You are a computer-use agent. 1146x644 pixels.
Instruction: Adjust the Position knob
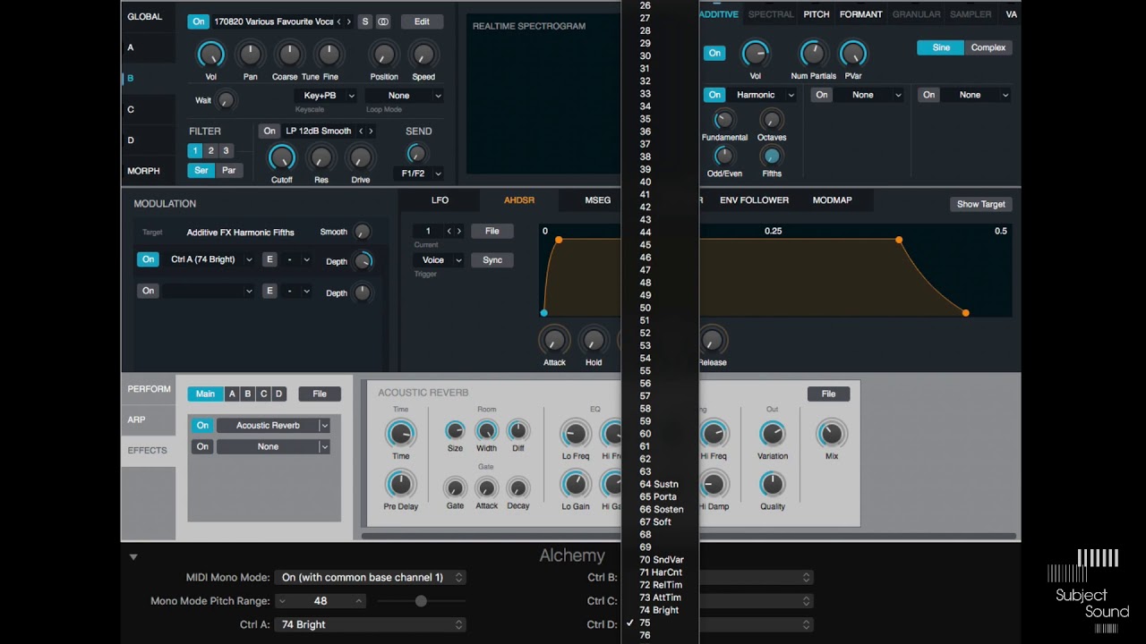pyautogui.click(x=384, y=55)
